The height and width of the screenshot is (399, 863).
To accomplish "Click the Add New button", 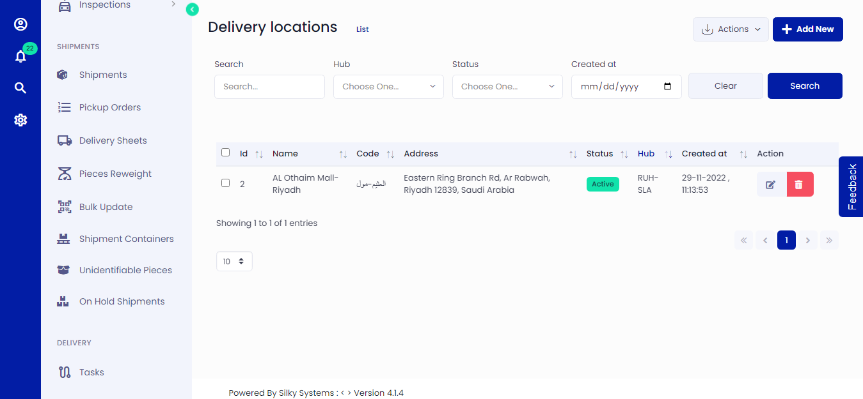I will 807,29.
